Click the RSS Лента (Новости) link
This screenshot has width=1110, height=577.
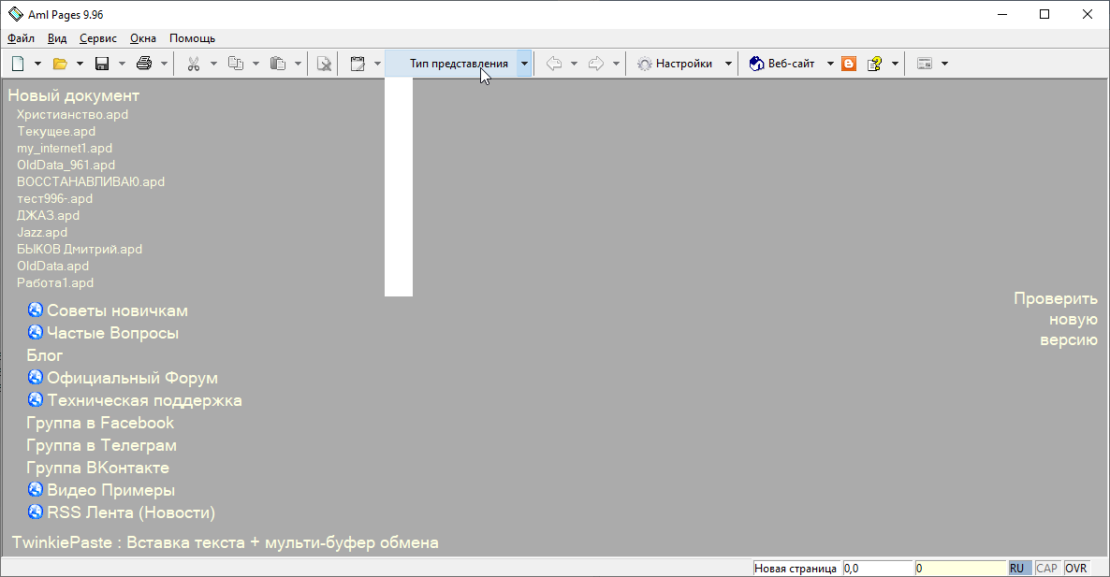(131, 512)
